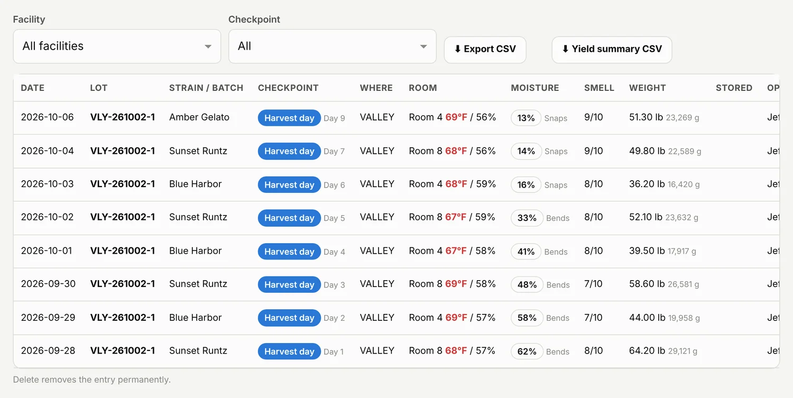Click the SMELL column header
This screenshot has width=793, height=398.
pyautogui.click(x=599, y=88)
